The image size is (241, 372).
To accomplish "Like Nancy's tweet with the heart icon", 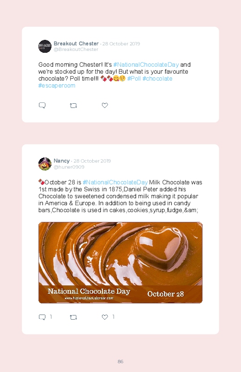I will tap(105, 317).
